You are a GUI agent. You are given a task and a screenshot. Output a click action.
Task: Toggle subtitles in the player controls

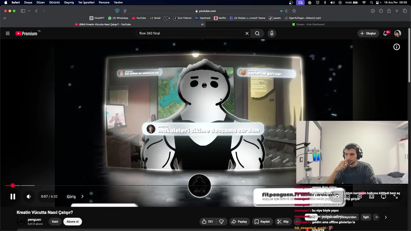coord(348,197)
